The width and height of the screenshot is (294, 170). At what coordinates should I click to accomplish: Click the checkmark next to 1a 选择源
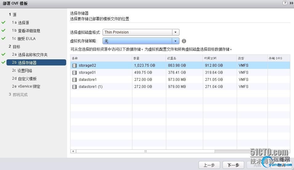coord(3,22)
